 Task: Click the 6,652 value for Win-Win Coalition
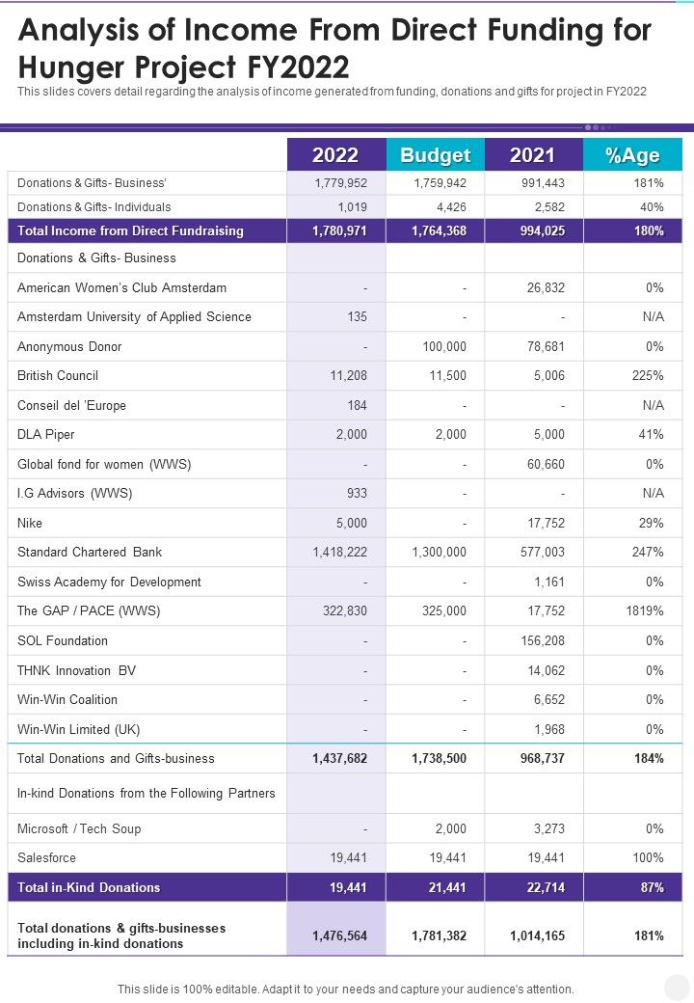(x=549, y=700)
